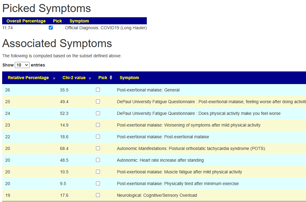Check Worsening of symptoms after mild activity
The width and height of the screenshot is (306, 202).
[98, 125]
